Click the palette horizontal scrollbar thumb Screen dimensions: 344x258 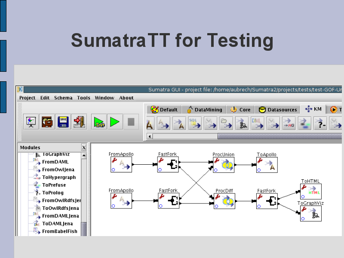[280, 136]
